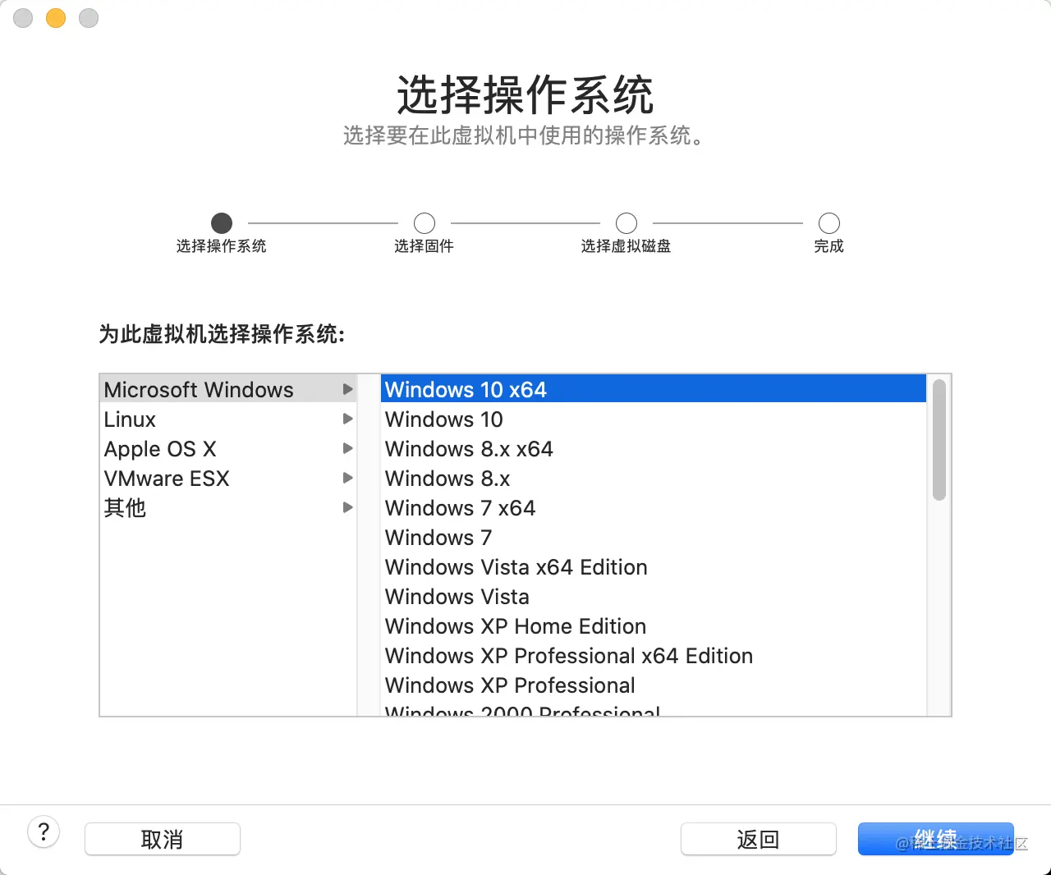
Task: Click the 继续 continue button
Action: (936, 839)
